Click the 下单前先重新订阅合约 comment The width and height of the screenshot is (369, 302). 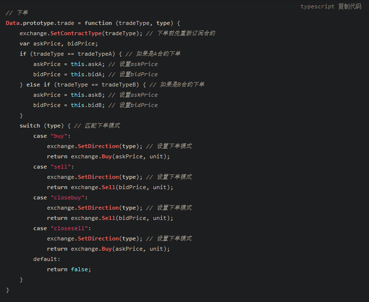tap(186, 33)
